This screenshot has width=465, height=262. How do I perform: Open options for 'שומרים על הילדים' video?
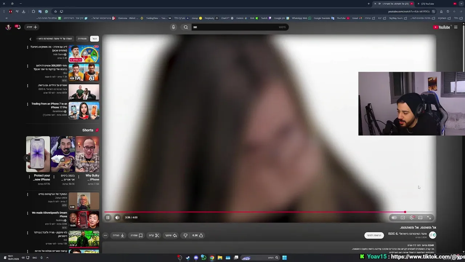[x=27, y=86]
